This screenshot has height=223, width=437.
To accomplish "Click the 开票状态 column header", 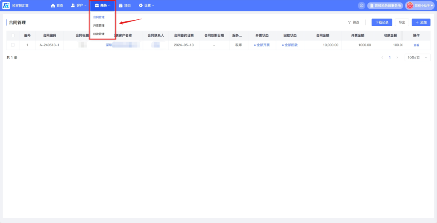I will (262, 35).
